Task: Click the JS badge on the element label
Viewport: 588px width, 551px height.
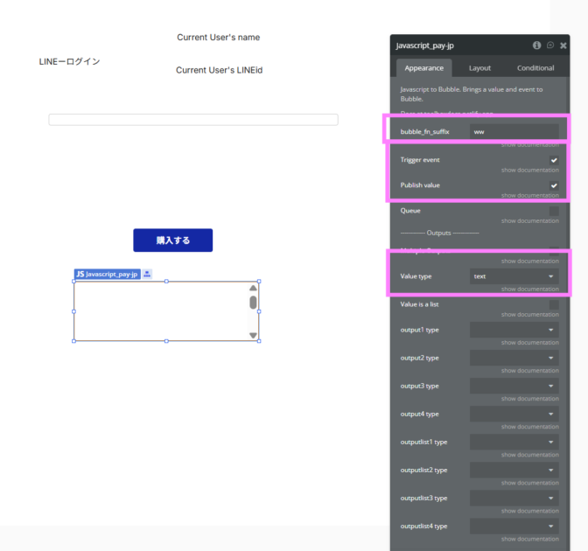Action: (80, 274)
